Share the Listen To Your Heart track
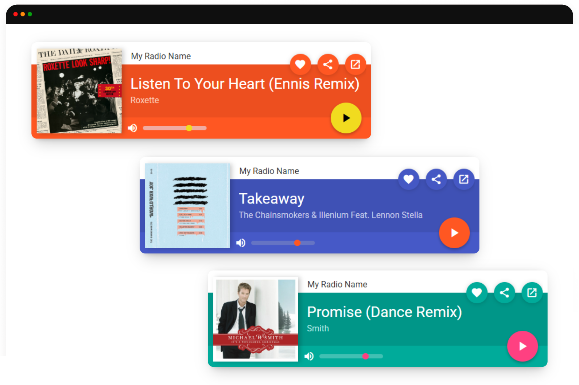 tap(328, 65)
